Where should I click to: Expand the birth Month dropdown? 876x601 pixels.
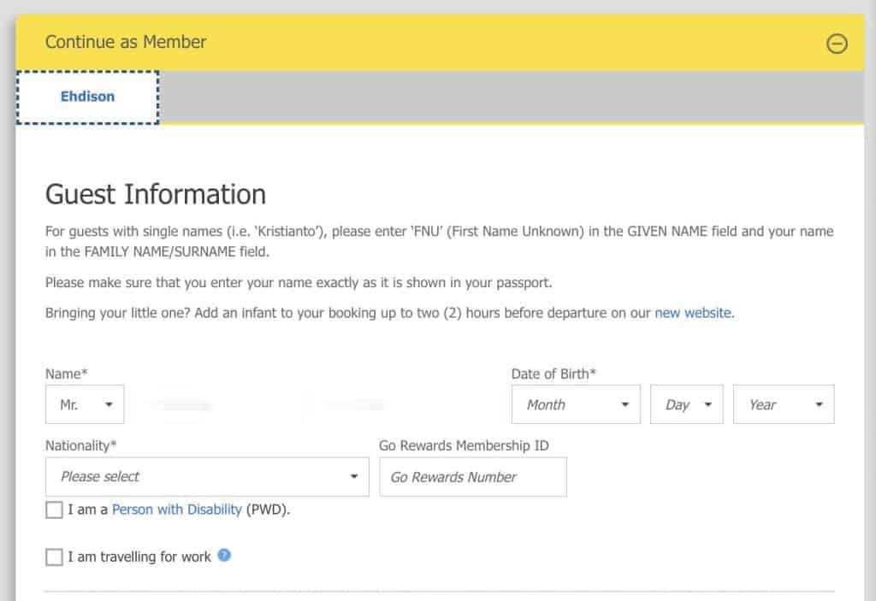pos(576,405)
